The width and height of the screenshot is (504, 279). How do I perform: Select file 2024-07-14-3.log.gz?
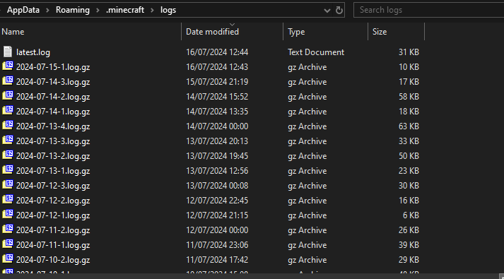point(53,82)
